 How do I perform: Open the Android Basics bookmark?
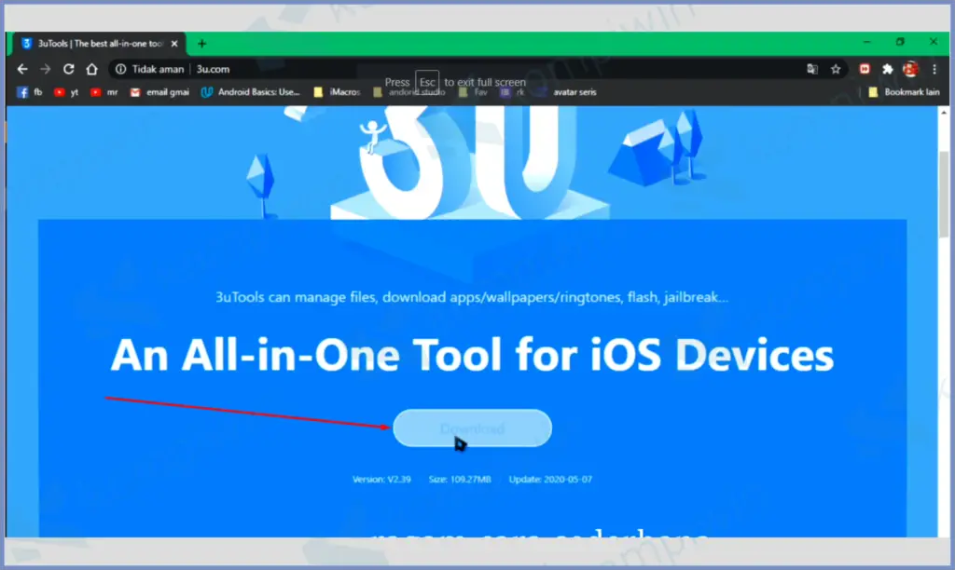point(250,92)
